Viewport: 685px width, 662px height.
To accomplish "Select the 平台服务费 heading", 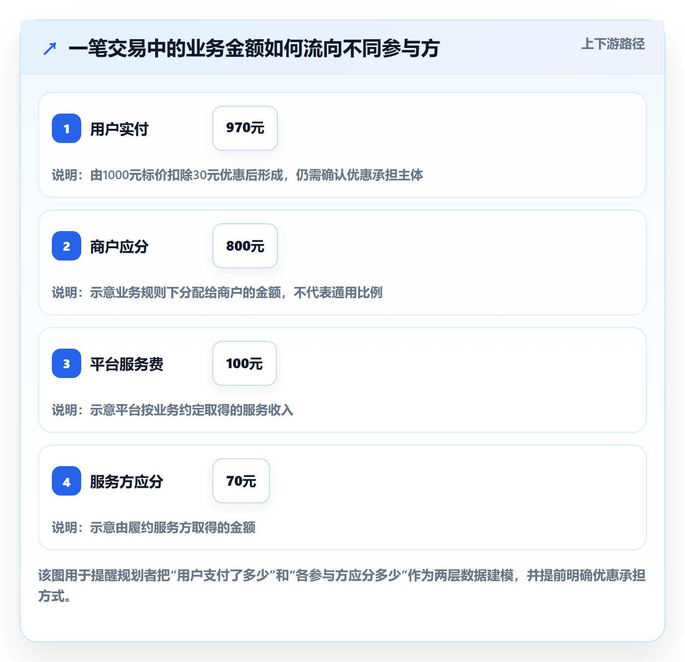I will point(127,364).
